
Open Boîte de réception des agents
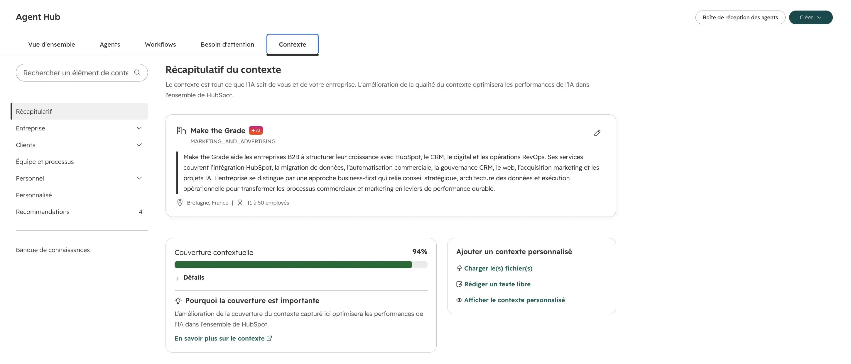tap(740, 18)
